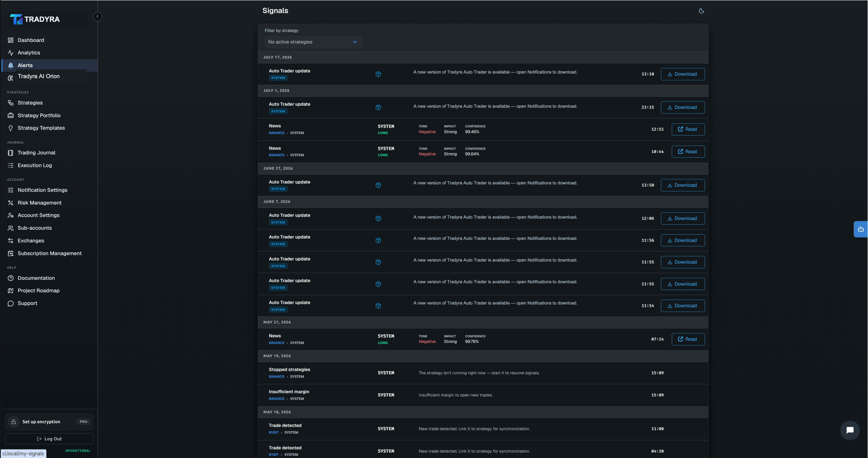This screenshot has height=458, width=868.
Task: Click the package icon in 12:06 update row
Action: pyautogui.click(x=378, y=219)
